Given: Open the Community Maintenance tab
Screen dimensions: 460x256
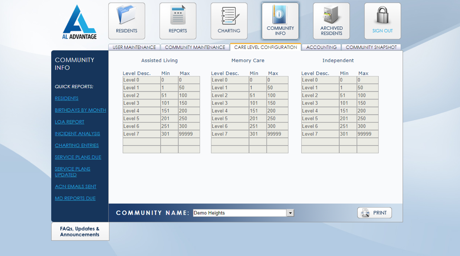Looking at the screenshot, I should 195,47.
